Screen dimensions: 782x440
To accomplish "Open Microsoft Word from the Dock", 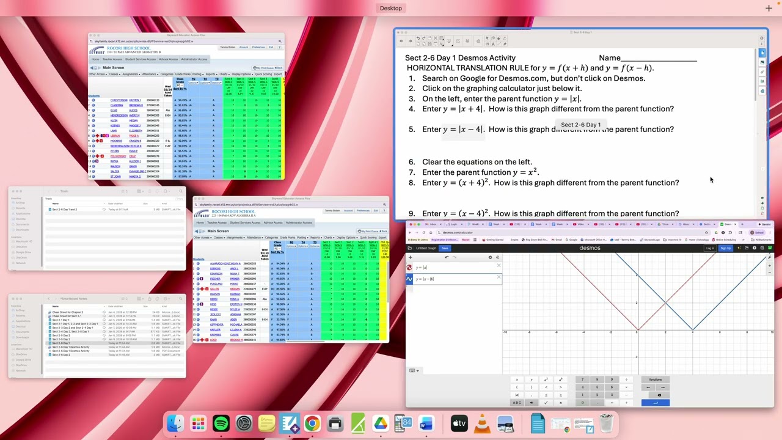I will pos(426,423).
